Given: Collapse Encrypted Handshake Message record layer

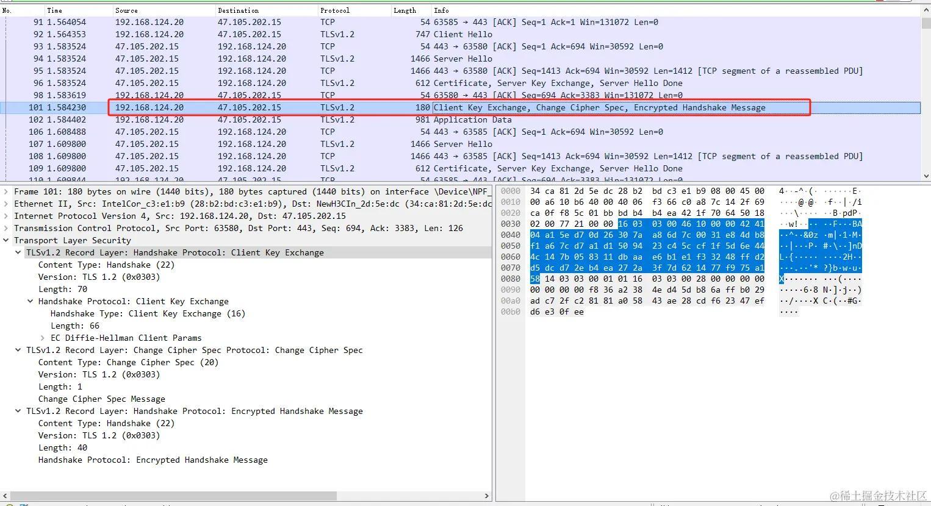Looking at the screenshot, I should coord(18,411).
